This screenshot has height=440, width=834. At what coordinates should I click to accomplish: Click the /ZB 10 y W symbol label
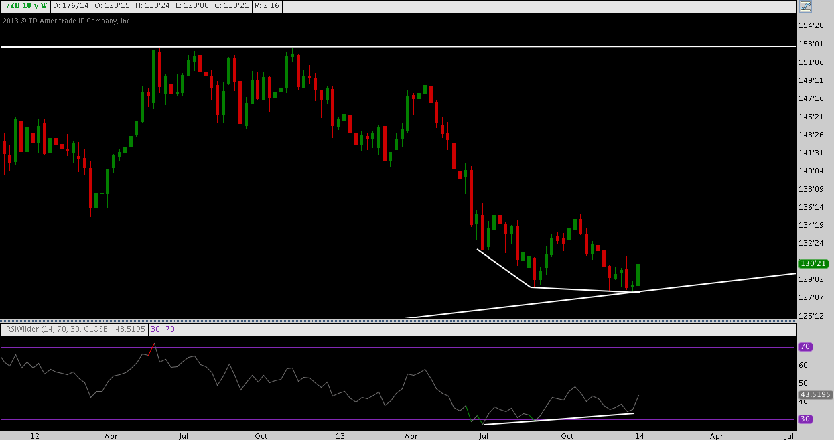click(26, 6)
